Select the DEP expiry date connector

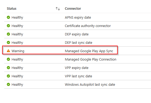point(77,34)
